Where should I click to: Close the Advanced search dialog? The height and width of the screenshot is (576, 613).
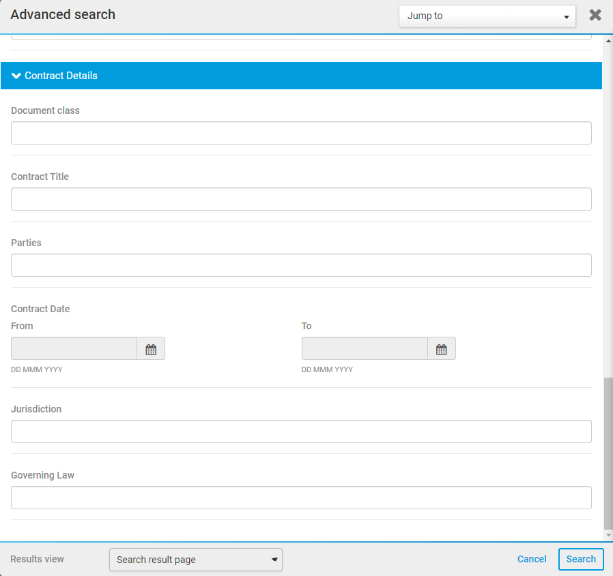point(595,15)
